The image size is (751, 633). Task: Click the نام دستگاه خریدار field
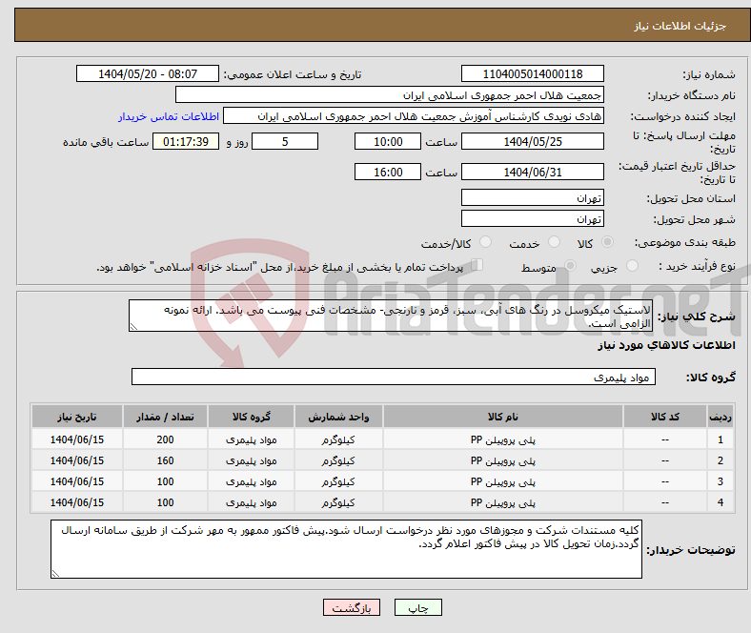click(x=390, y=95)
